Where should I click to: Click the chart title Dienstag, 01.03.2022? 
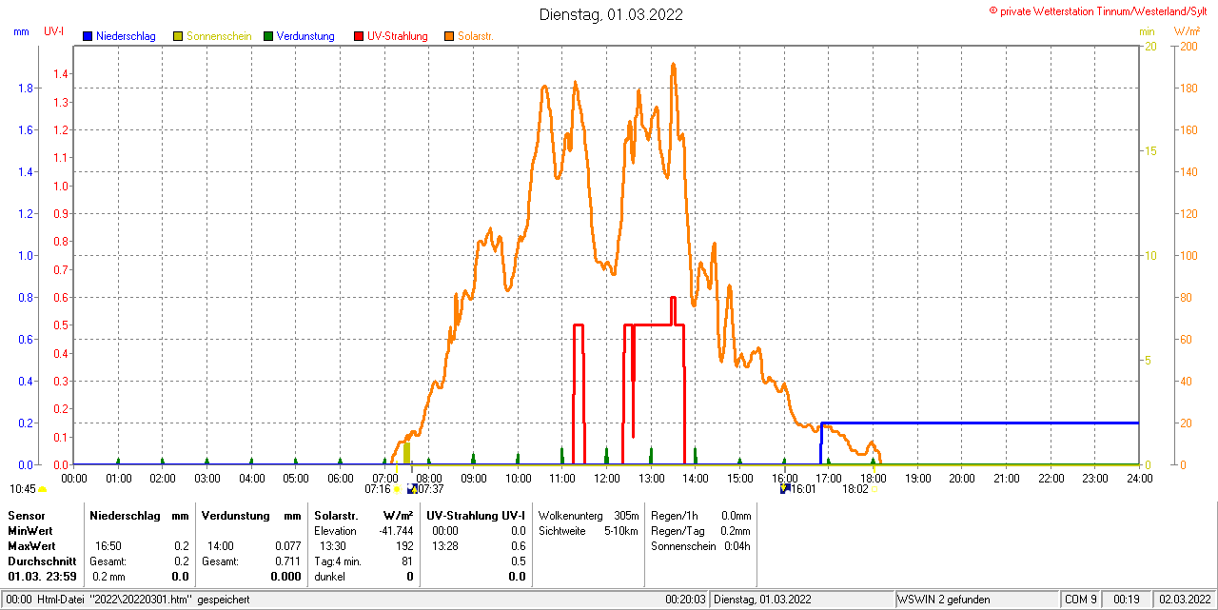point(611,14)
